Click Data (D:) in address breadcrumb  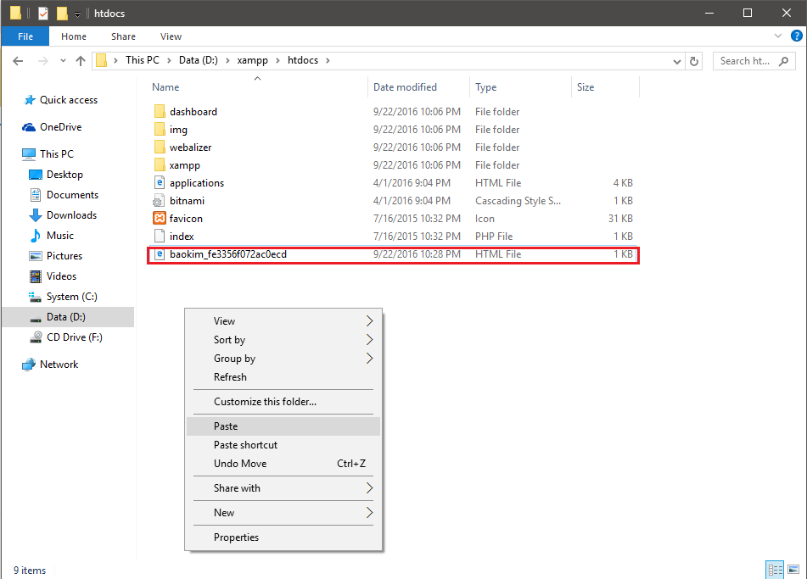[x=199, y=60]
